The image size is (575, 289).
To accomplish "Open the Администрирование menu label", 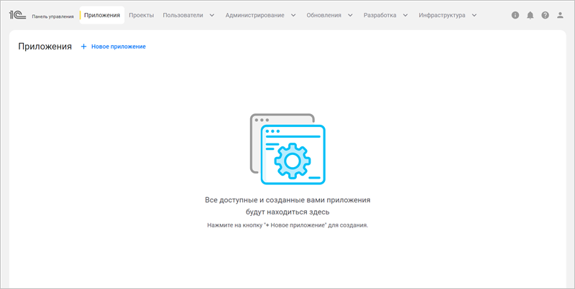I will (254, 15).
